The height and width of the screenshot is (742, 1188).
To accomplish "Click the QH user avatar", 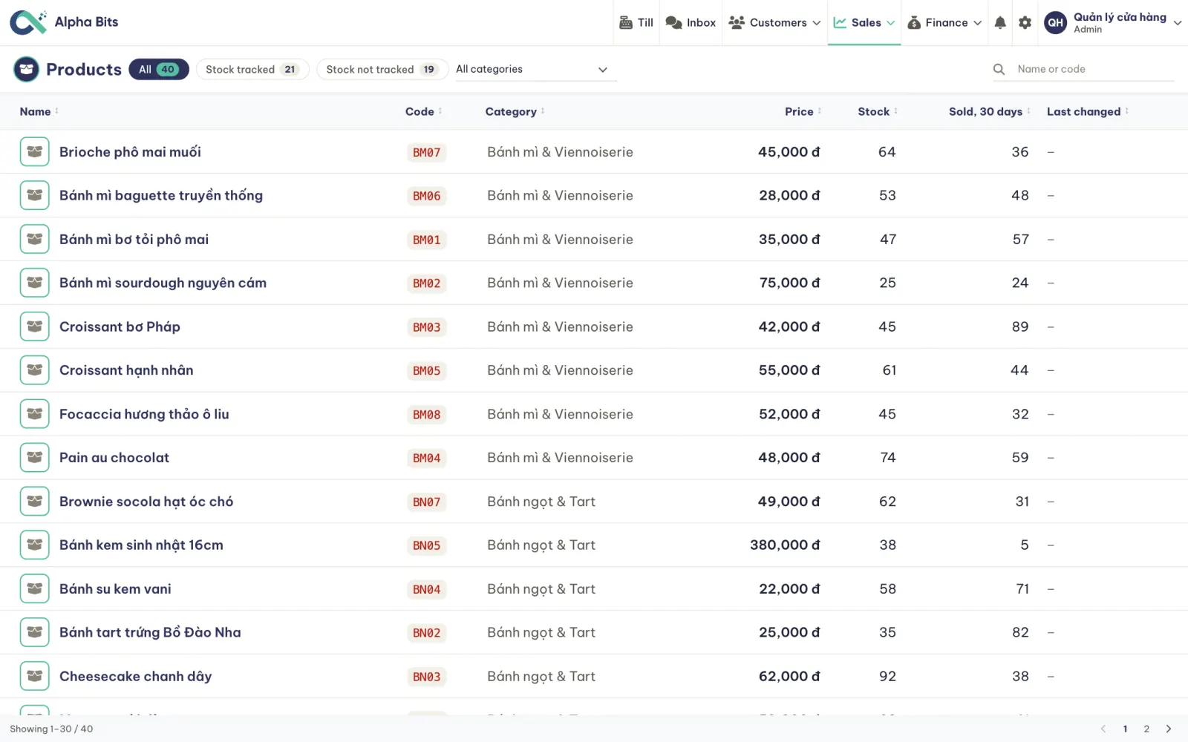I will tap(1055, 23).
